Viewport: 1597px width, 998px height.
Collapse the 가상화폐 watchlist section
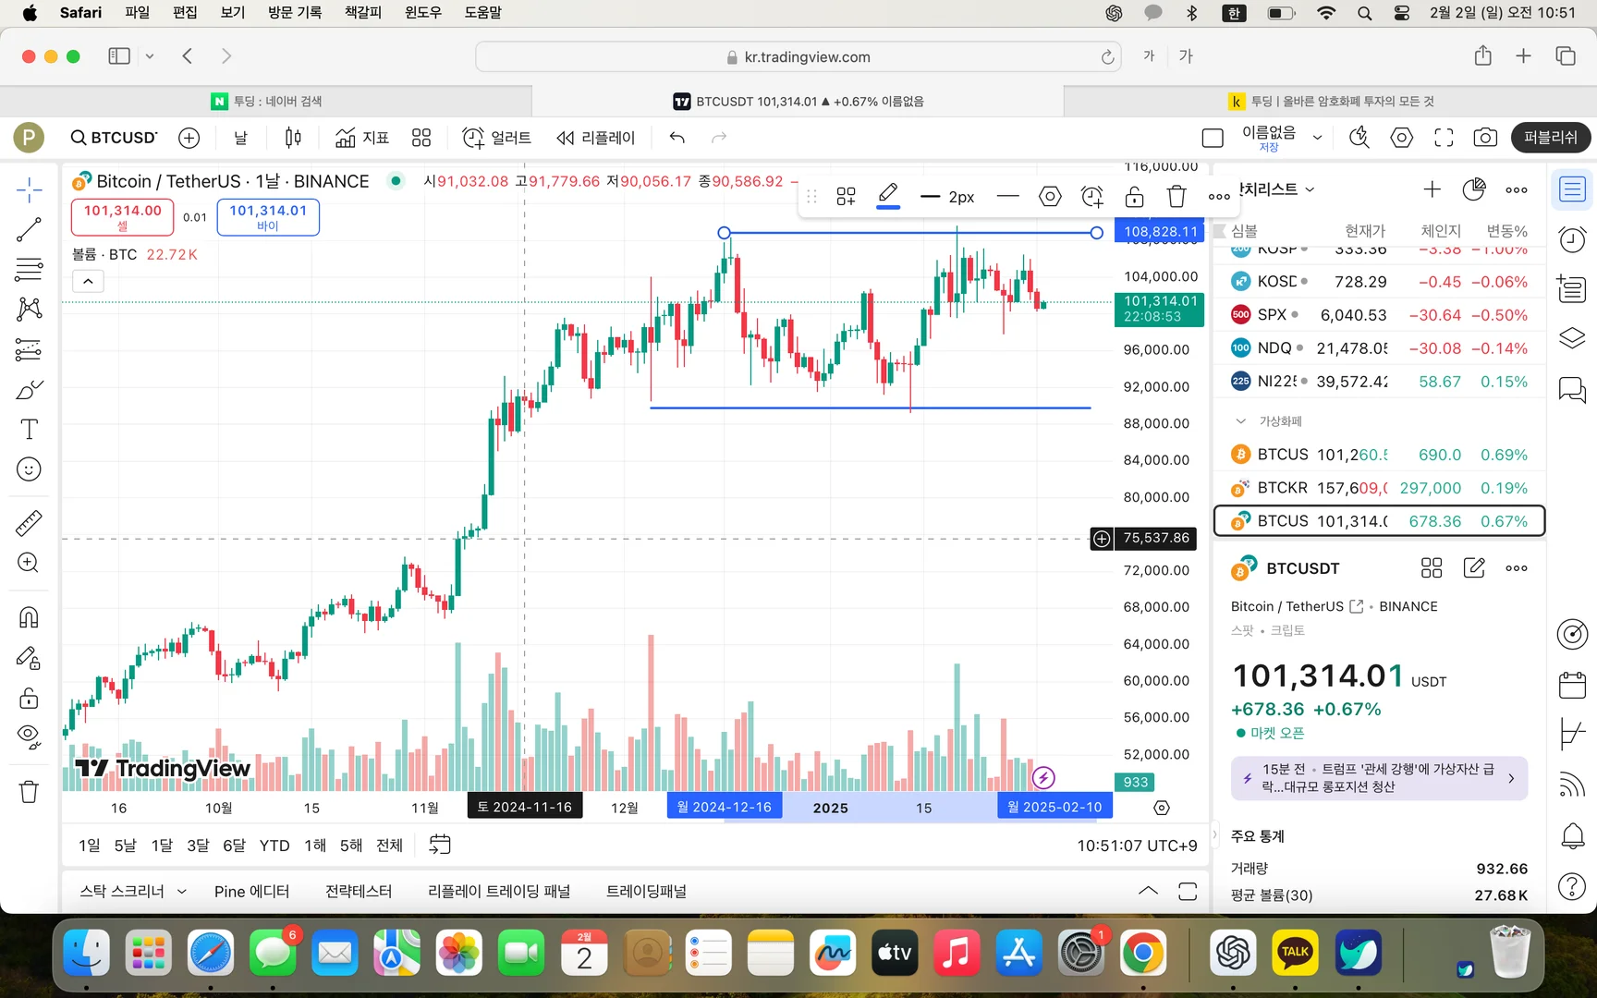pyautogui.click(x=1240, y=421)
